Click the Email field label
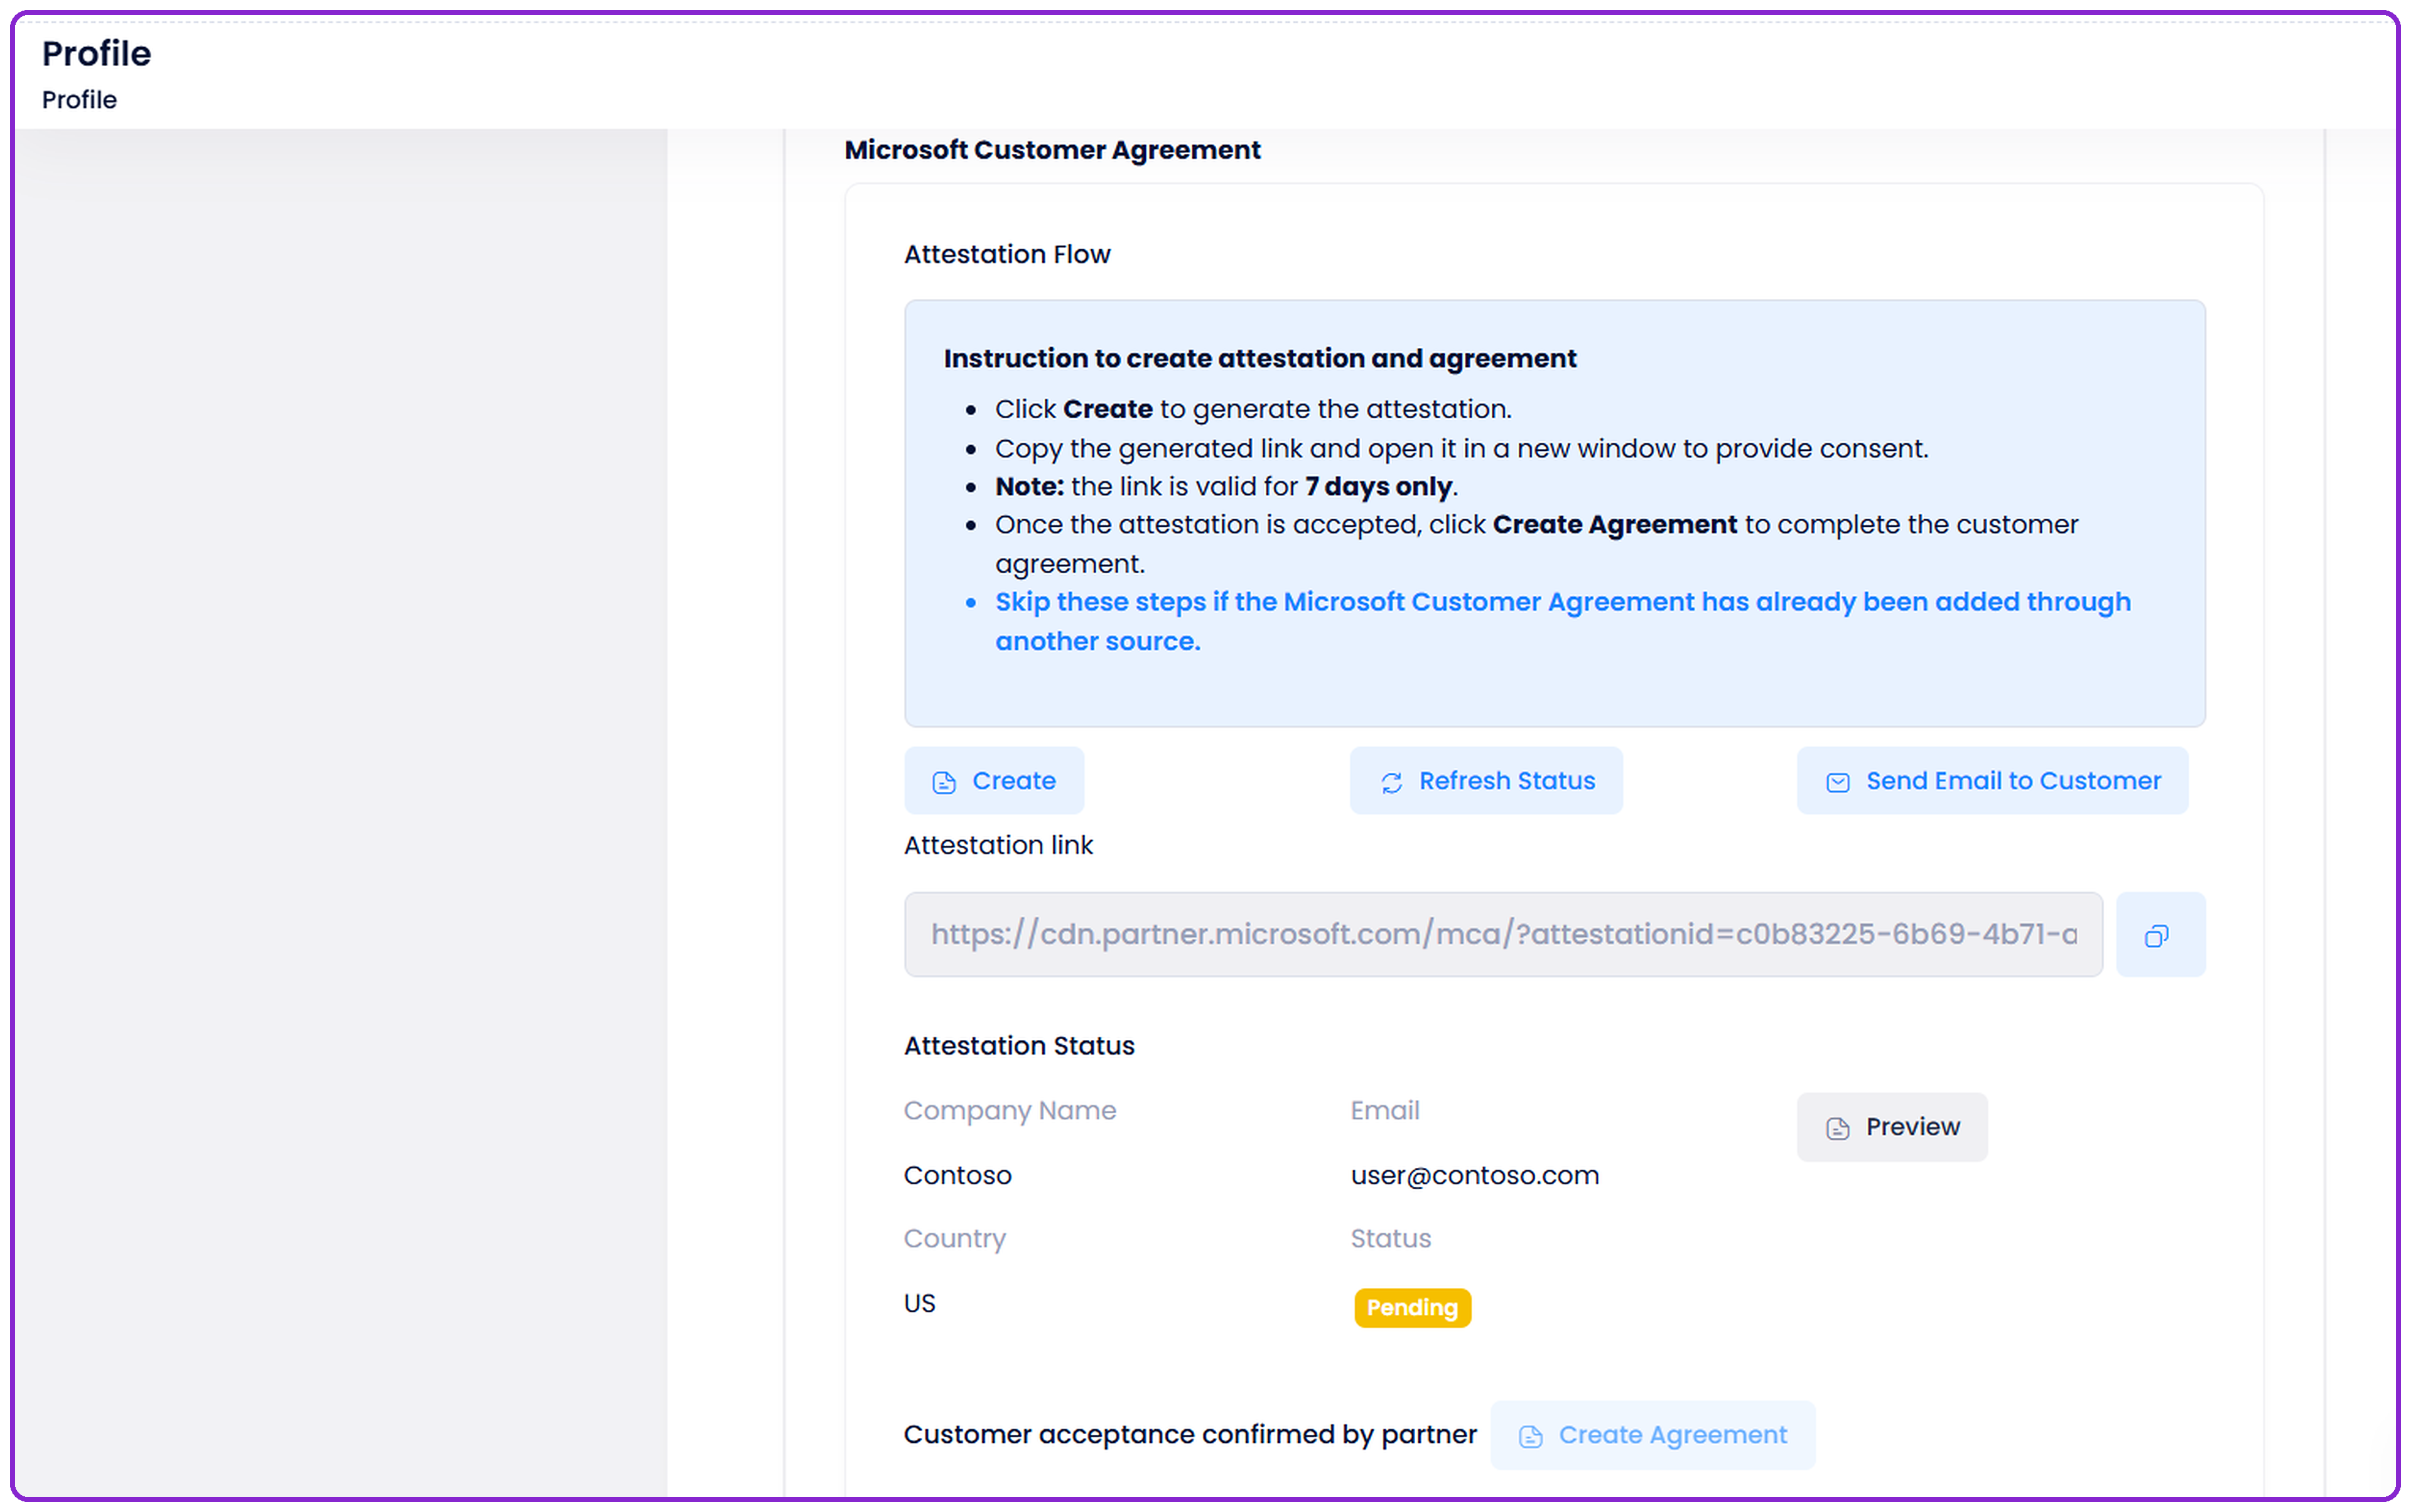The width and height of the screenshot is (2411, 1512). 1385,1110
